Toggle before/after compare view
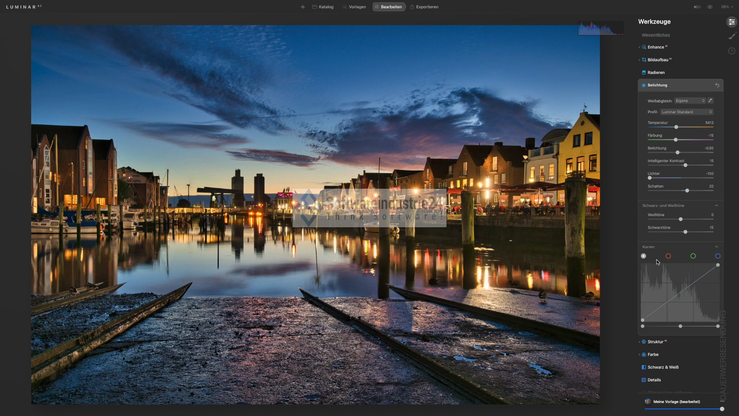Image resolution: width=739 pixels, height=416 pixels. pos(697,7)
